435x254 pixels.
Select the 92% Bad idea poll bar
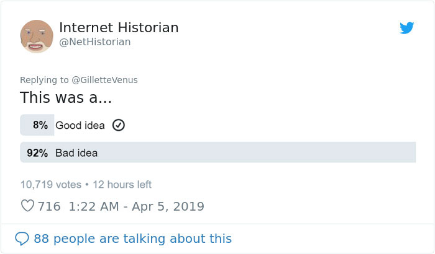217,152
